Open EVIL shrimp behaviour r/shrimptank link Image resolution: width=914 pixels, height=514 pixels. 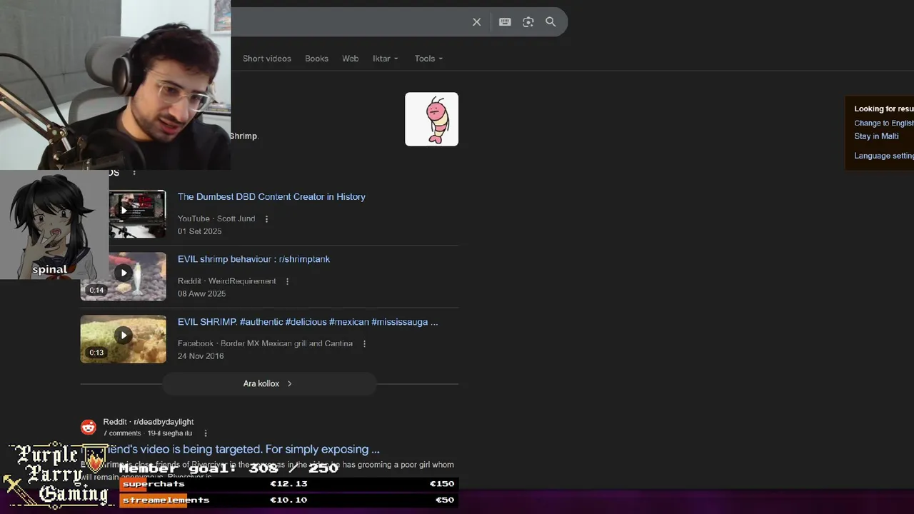point(253,259)
